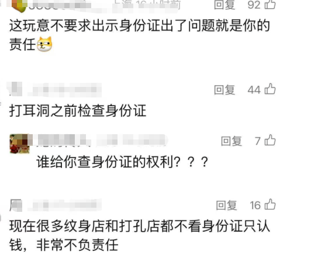Open the blurred avatar above 打耳洞之前检查身份证

[15, 89]
